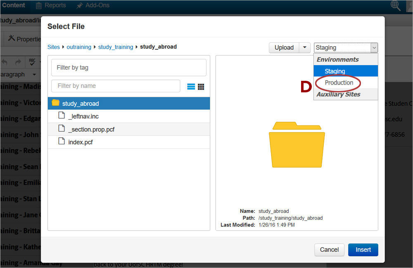The image size is (413, 268).
Task: Open the Reports menu in top bar
Action: [51, 5]
